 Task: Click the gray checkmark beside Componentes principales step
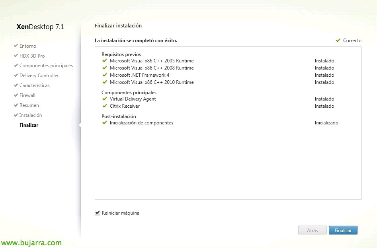[x=16, y=65]
